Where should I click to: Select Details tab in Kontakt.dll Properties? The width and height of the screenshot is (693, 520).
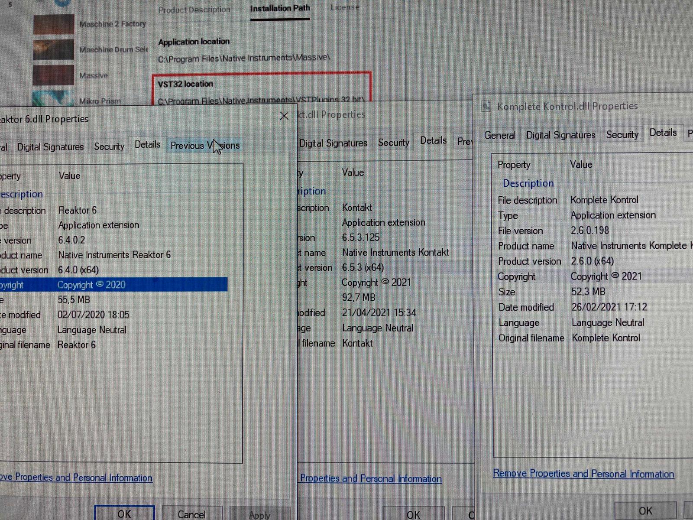coord(433,140)
